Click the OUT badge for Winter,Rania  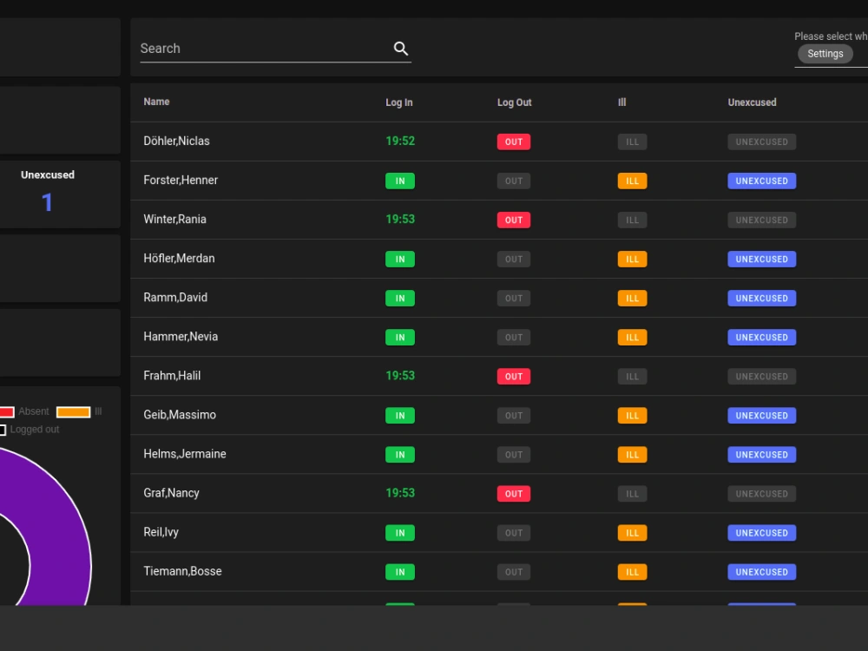(513, 220)
